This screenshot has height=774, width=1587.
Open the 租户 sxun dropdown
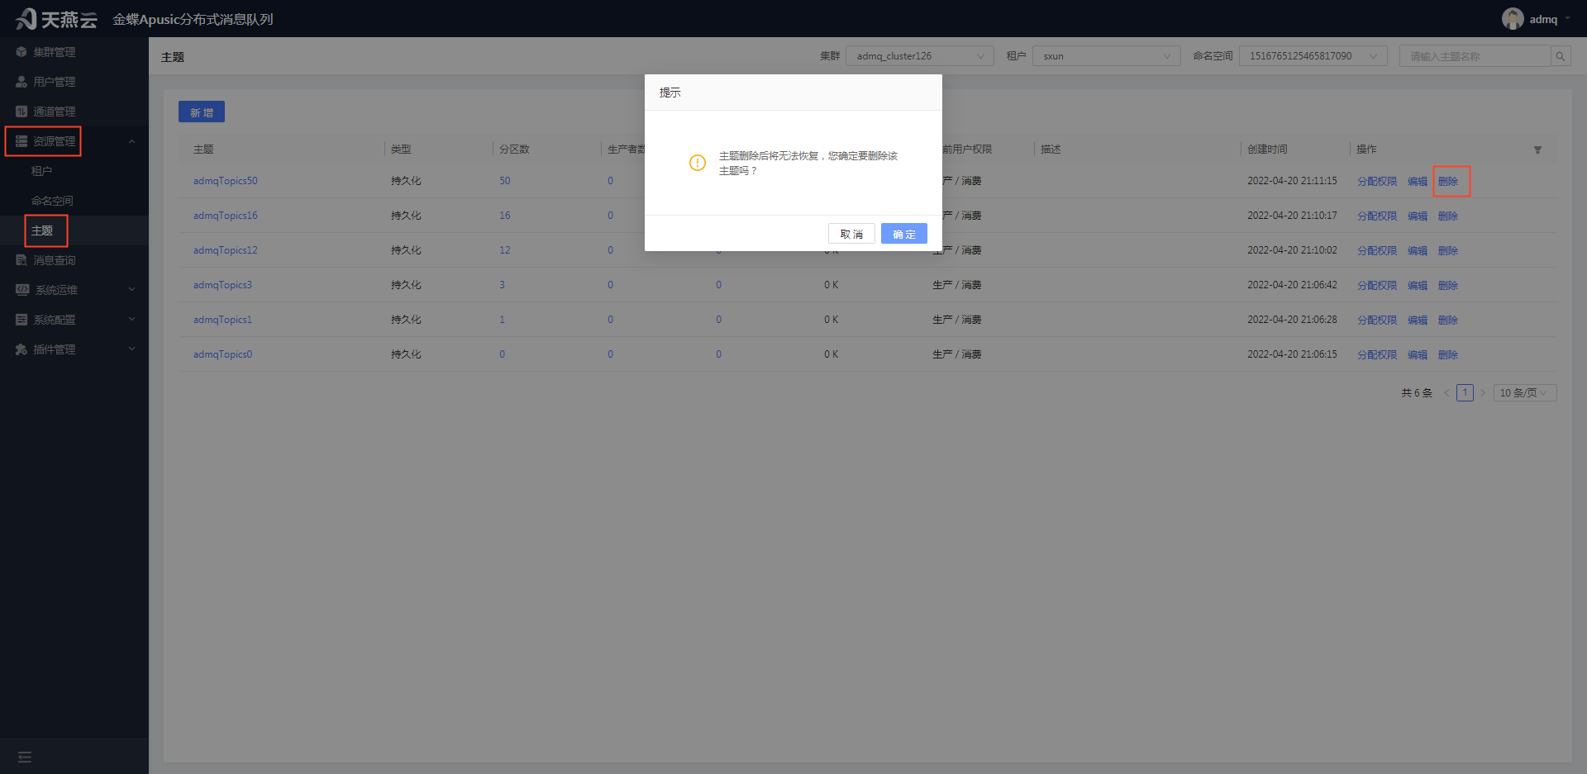pos(1106,56)
